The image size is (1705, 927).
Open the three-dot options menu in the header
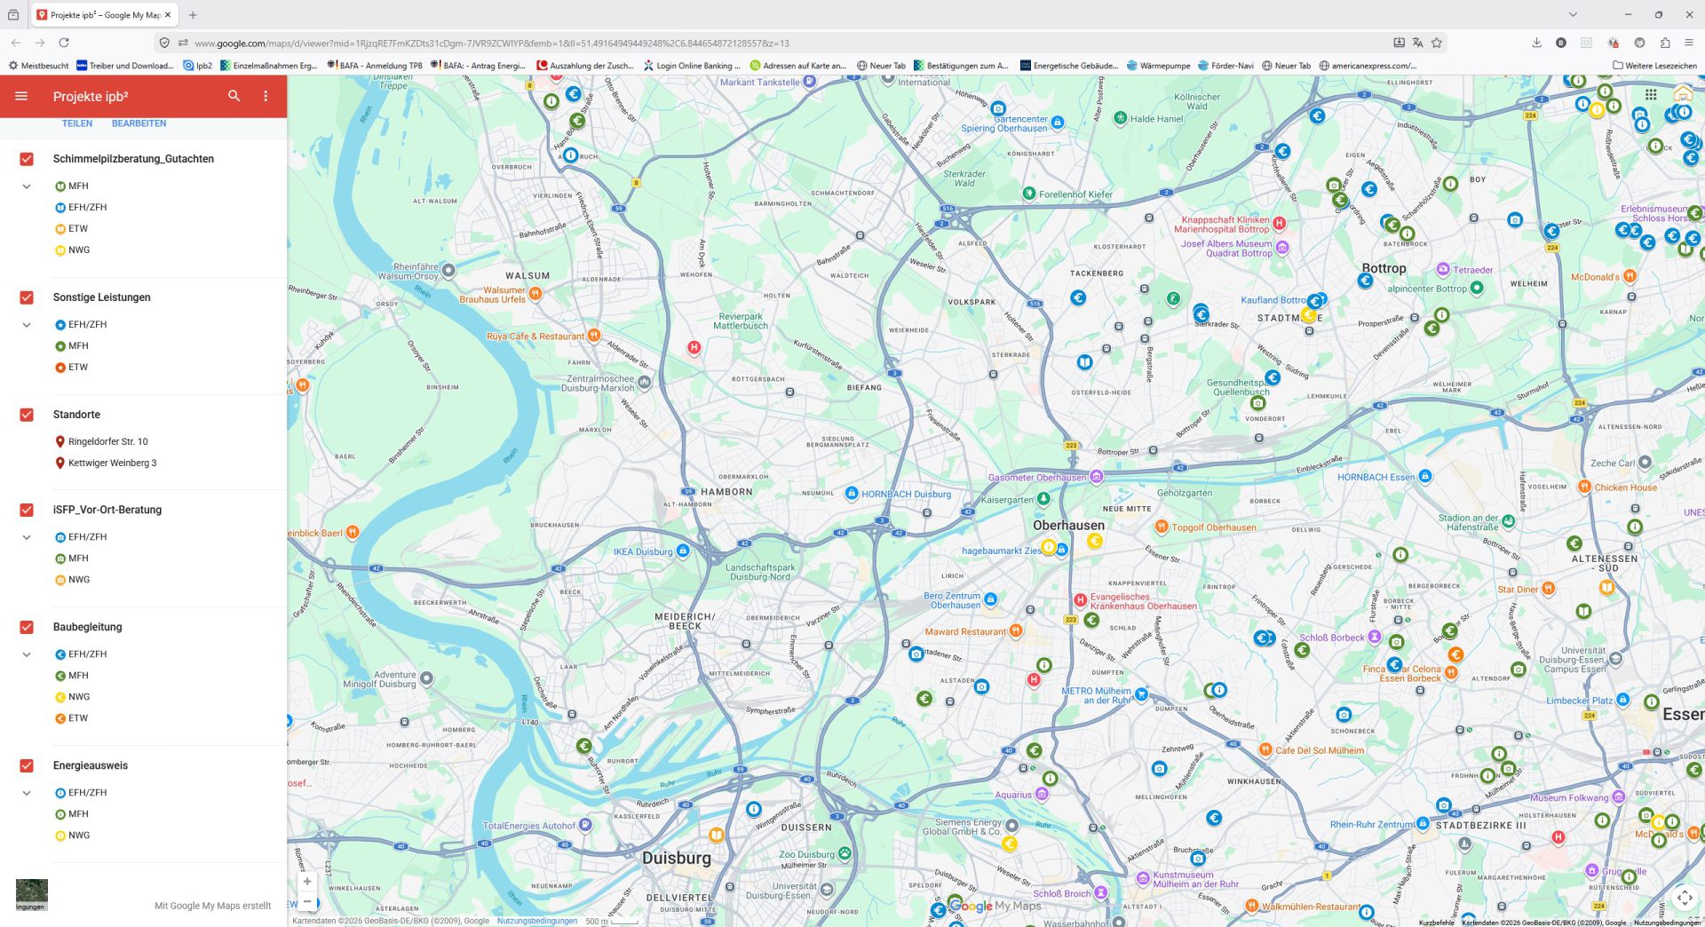(266, 96)
